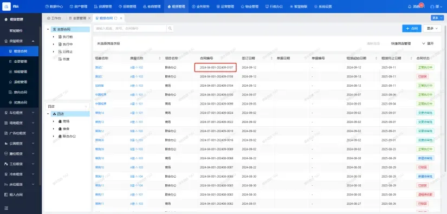Expand filters with 展开 chevron
The width and height of the screenshot is (447, 214).
coord(427,43)
